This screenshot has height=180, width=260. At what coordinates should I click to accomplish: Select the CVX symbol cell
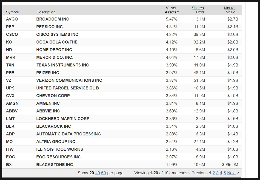point(10,96)
